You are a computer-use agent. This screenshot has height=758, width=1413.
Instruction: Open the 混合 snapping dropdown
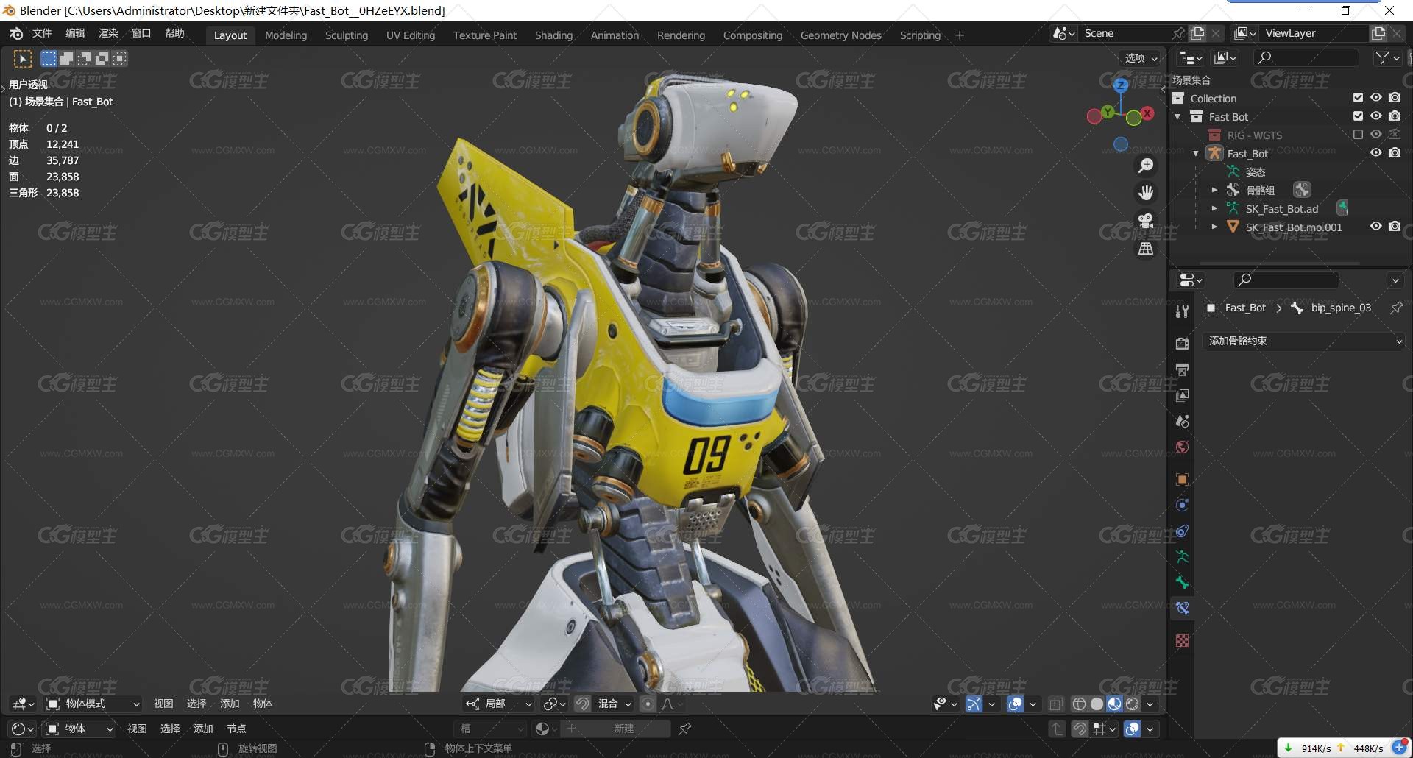[614, 704]
